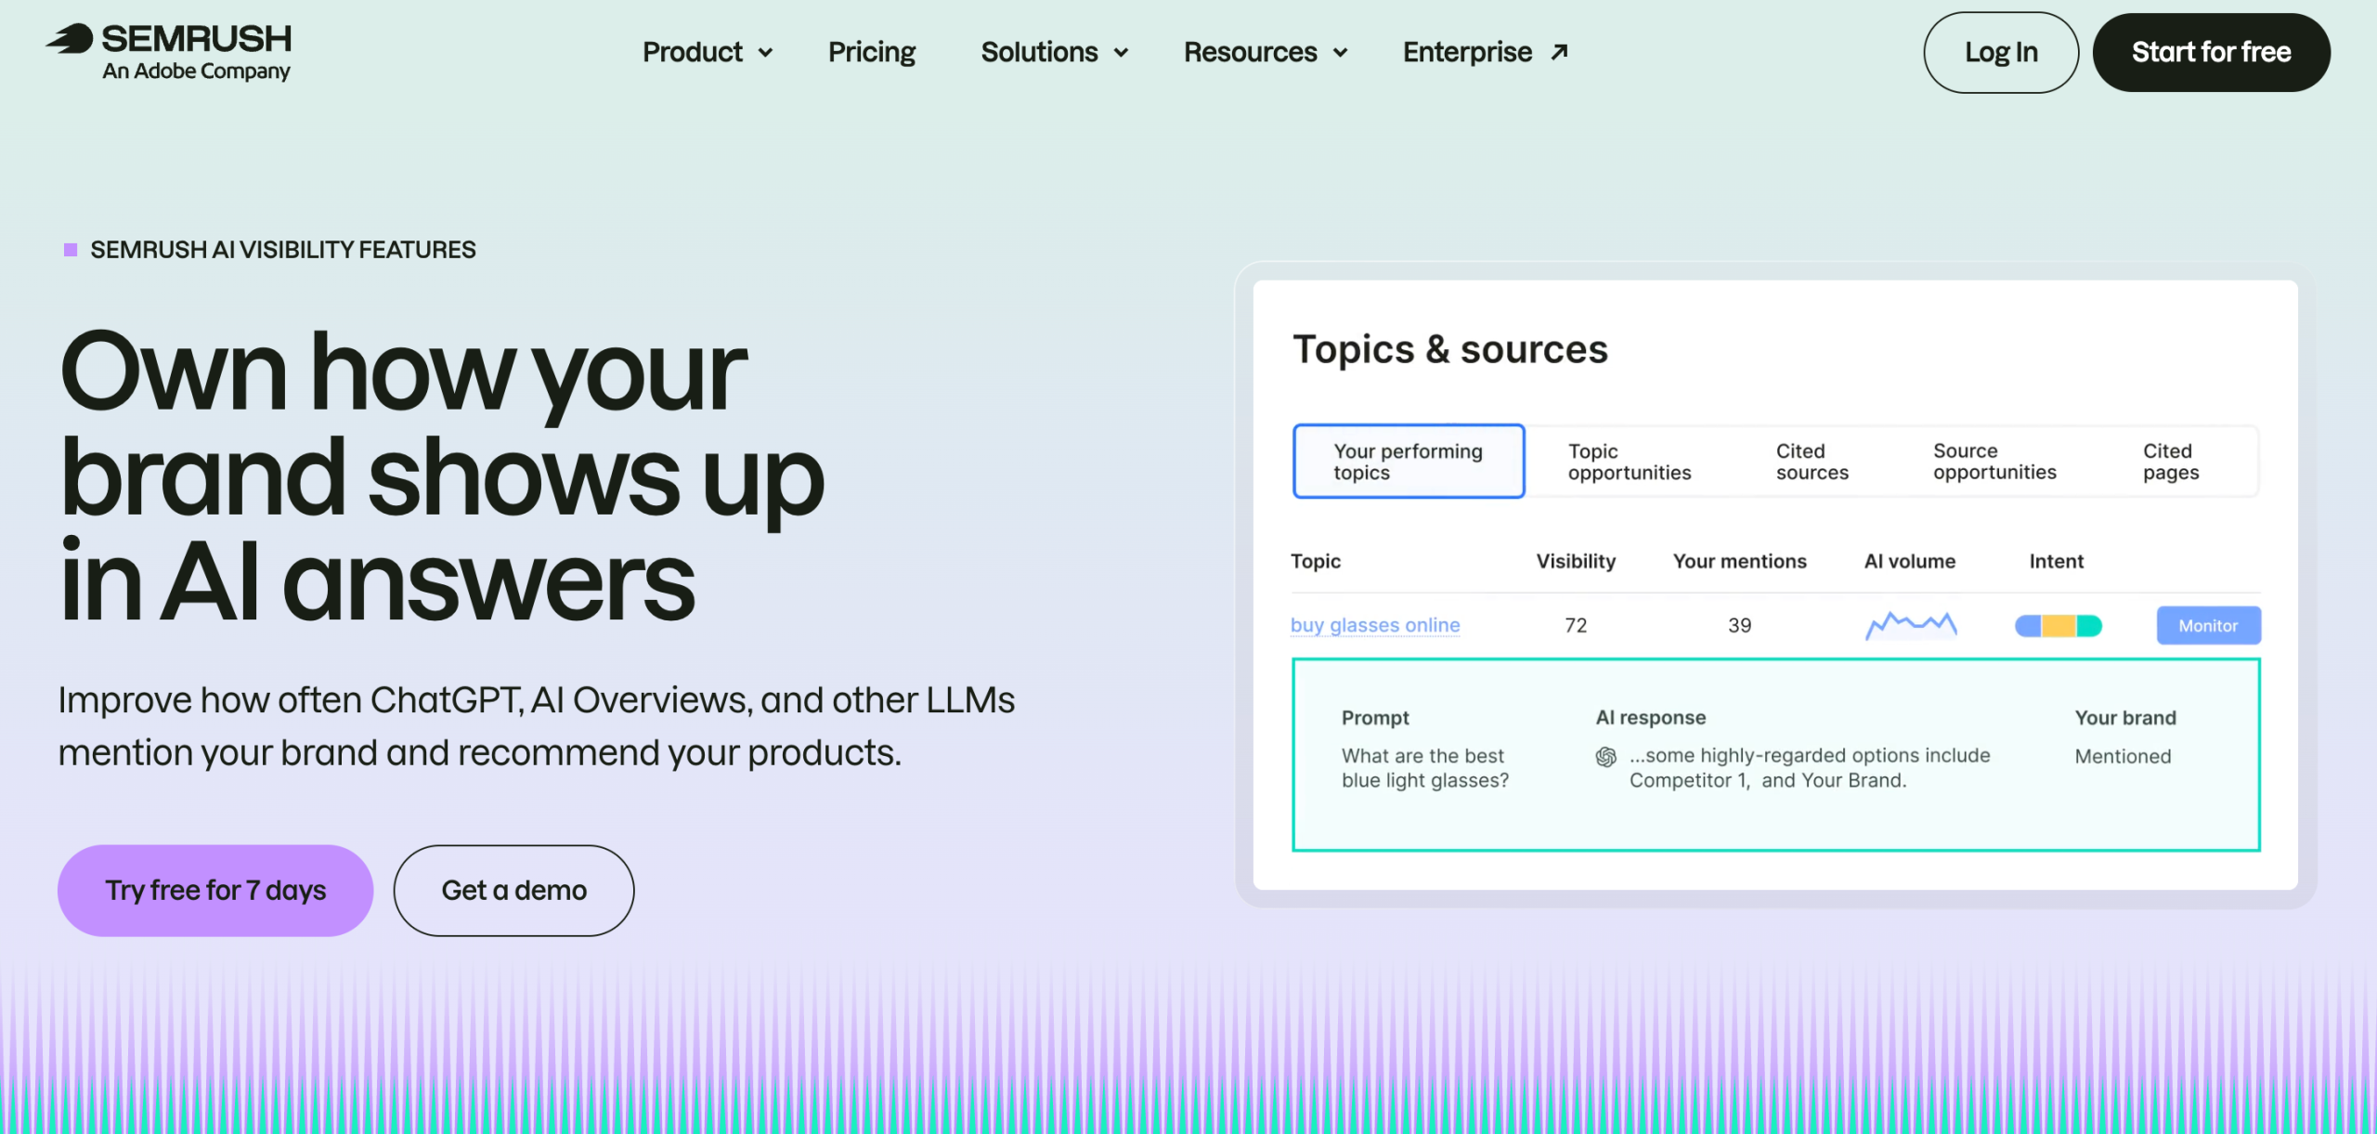This screenshot has width=2377, height=1134.
Task: Click the mentions value 39
Action: click(1739, 625)
